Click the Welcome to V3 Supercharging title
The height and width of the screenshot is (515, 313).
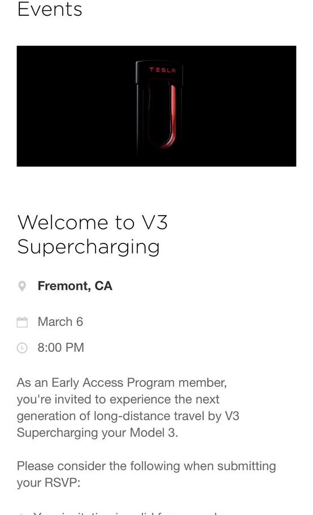[x=93, y=234]
